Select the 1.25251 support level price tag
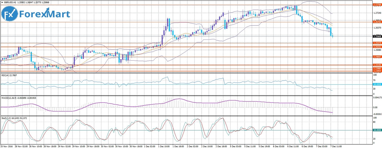The height and width of the screenshot is (149, 382). coord(377,47)
